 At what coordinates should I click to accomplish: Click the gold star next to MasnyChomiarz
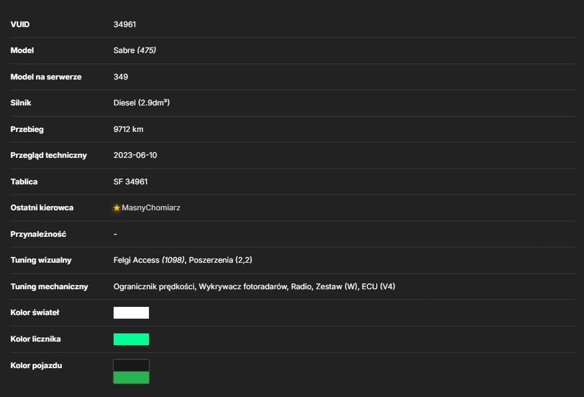click(x=117, y=208)
